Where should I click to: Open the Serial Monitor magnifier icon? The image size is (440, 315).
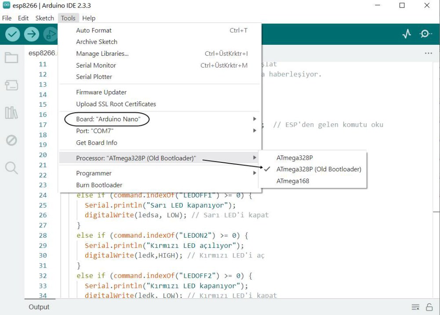pyautogui.click(x=425, y=34)
